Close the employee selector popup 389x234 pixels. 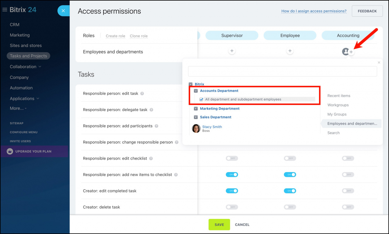[379, 63]
